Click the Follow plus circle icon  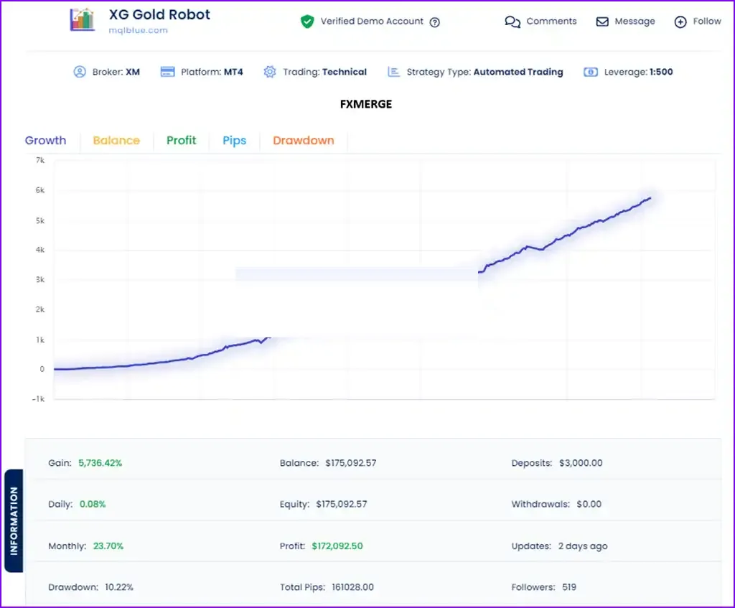point(680,22)
